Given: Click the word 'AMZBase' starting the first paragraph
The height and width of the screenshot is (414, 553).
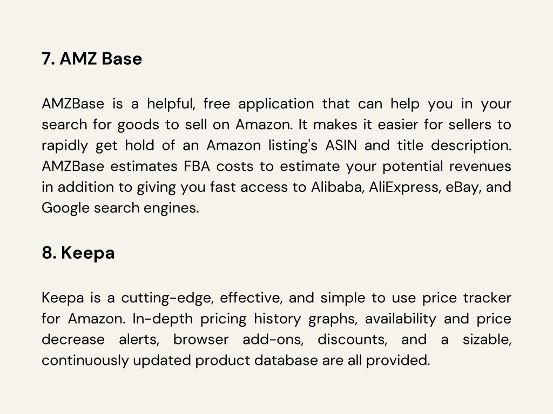Looking at the screenshot, I should pyautogui.click(x=73, y=104).
